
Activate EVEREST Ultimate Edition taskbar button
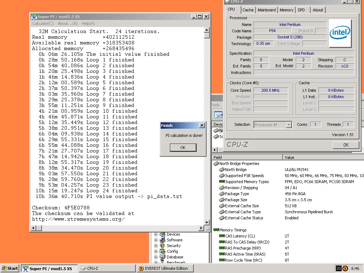165,268
